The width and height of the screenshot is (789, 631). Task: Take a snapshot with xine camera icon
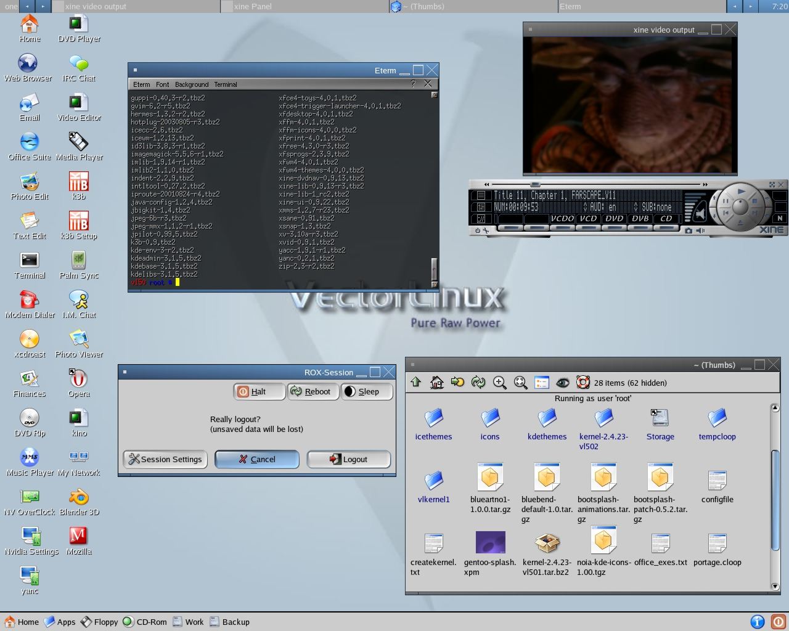(689, 230)
